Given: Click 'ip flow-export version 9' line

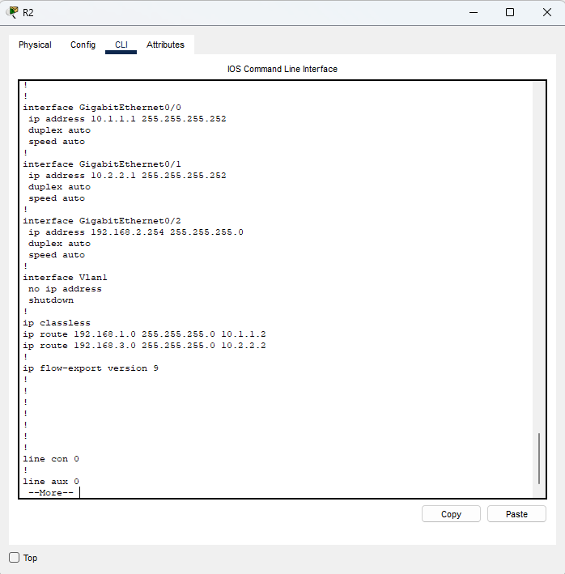Looking at the screenshot, I should [x=91, y=368].
